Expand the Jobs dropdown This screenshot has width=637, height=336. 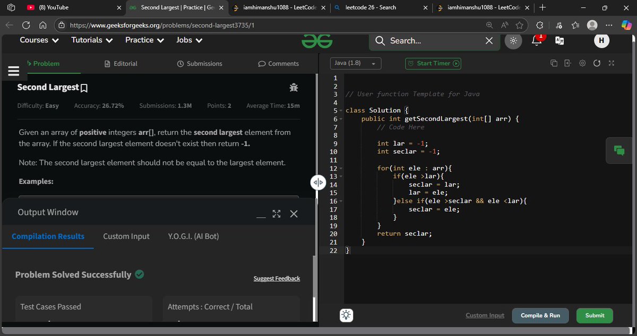pos(190,40)
